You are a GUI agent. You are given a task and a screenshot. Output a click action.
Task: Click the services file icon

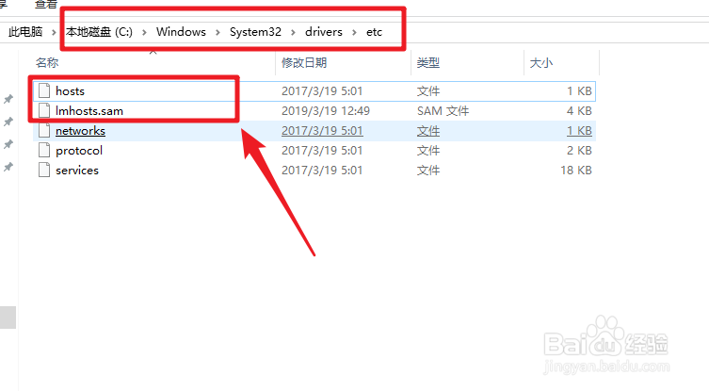click(x=42, y=171)
